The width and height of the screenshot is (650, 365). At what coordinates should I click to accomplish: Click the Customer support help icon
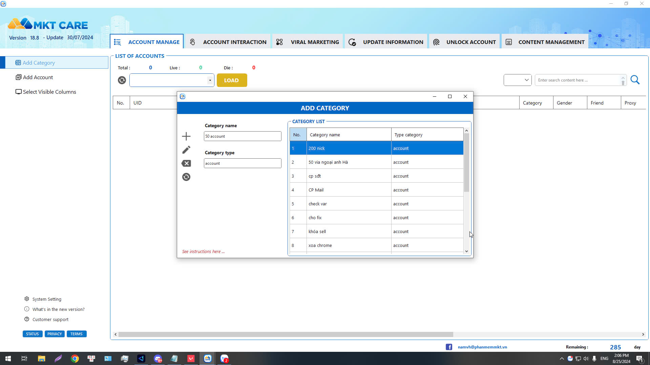pyautogui.click(x=27, y=319)
